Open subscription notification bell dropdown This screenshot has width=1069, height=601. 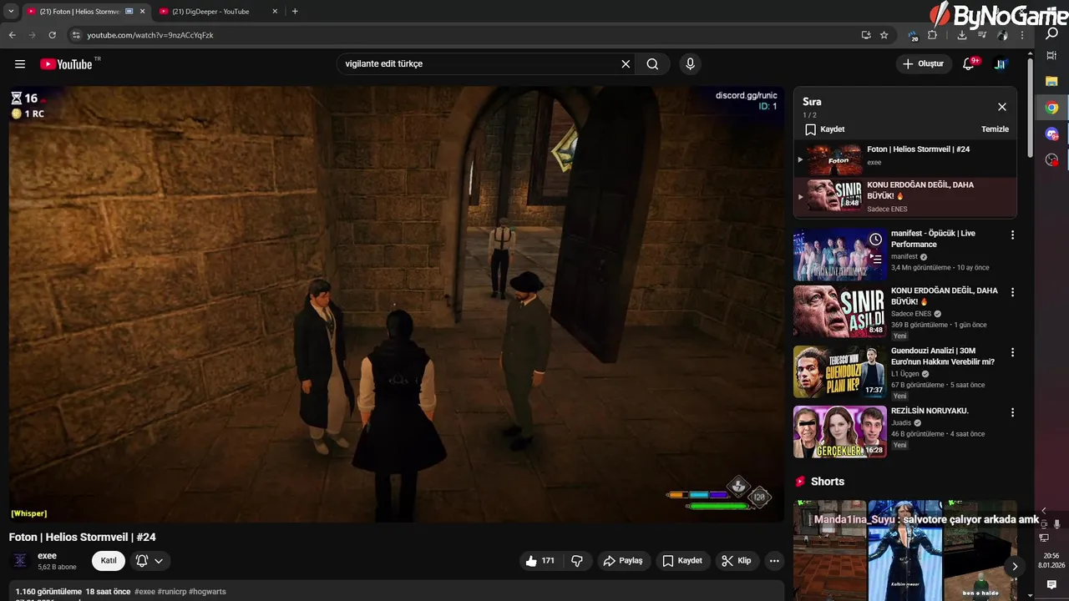(149, 561)
